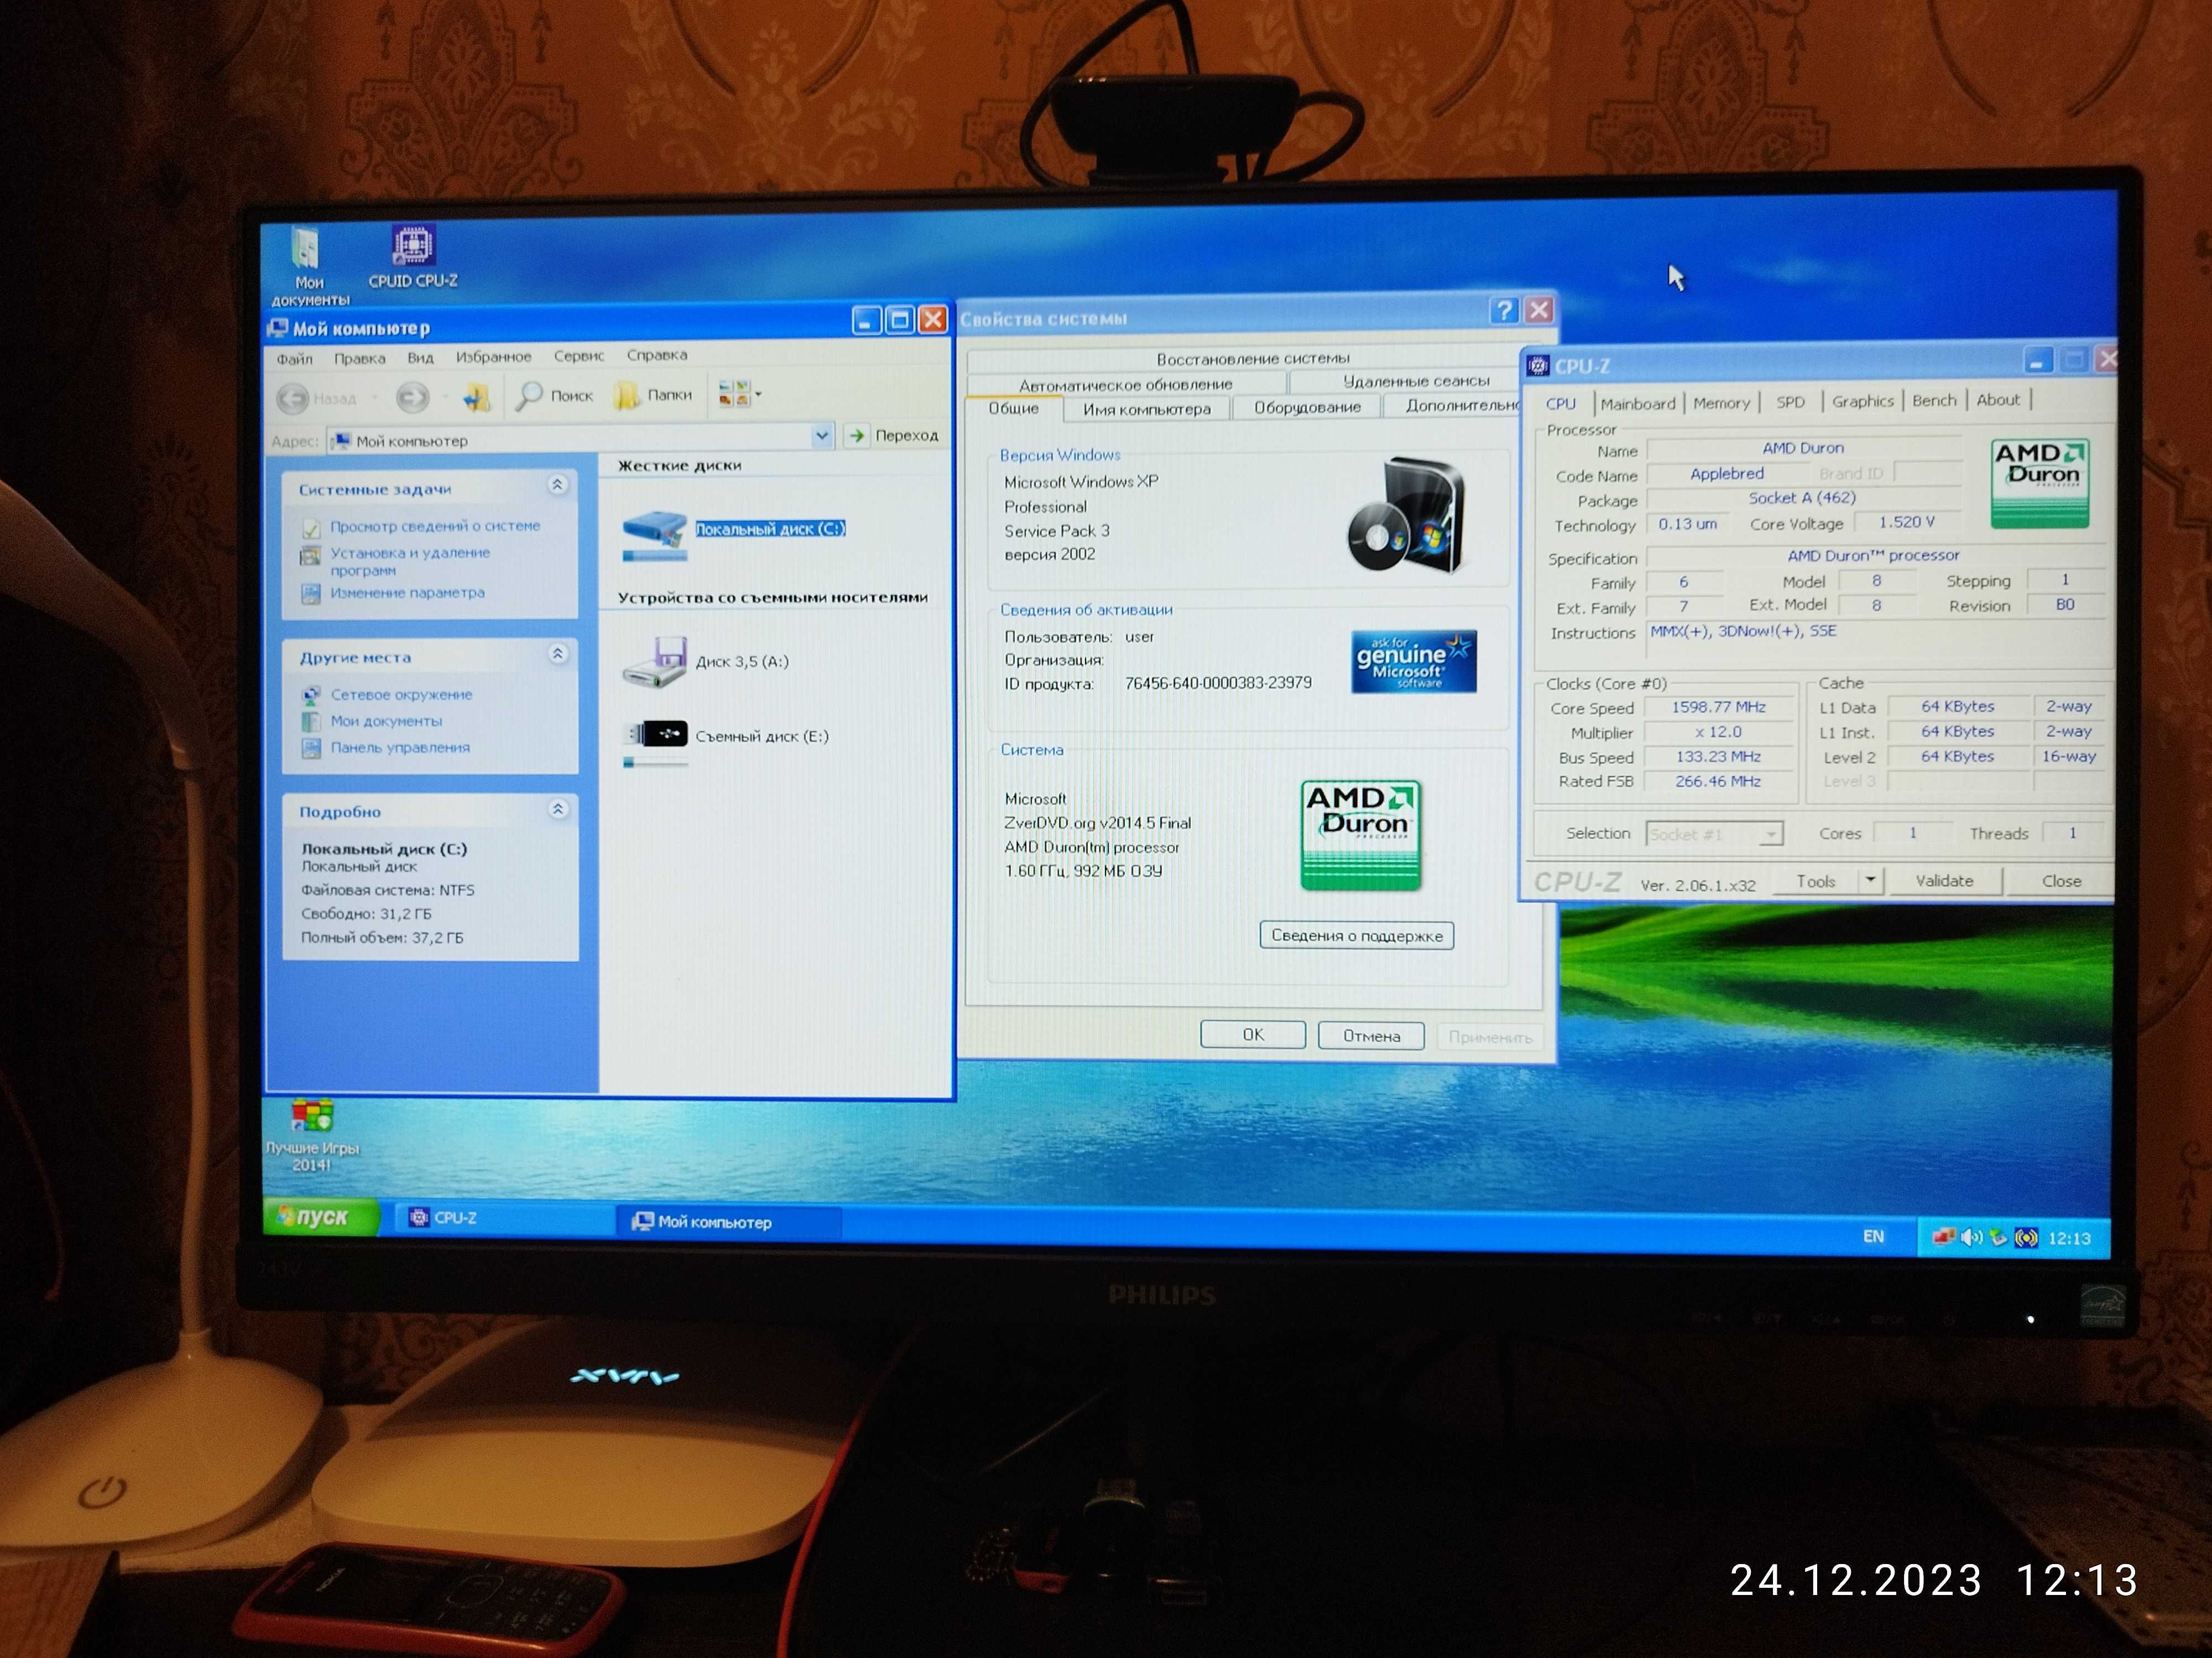The width and height of the screenshot is (2212, 1658).
Task: Collapse the Подробно details panel
Action: point(558,809)
